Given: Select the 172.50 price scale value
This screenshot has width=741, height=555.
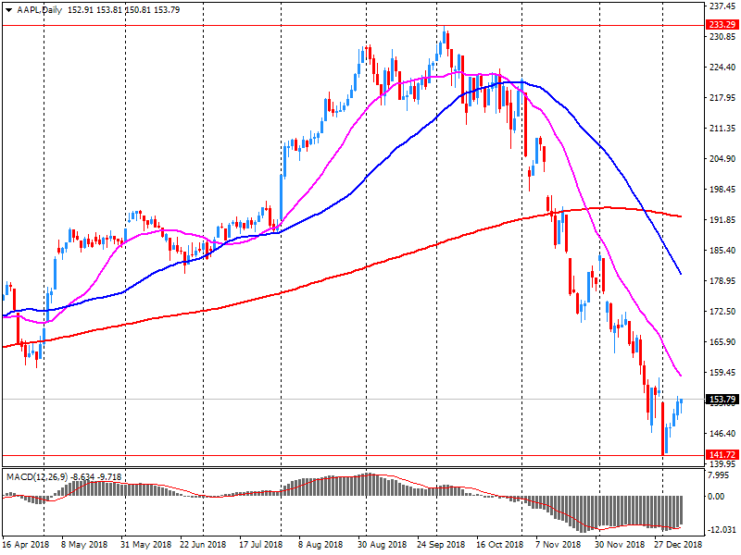Looking at the screenshot, I should [723, 311].
